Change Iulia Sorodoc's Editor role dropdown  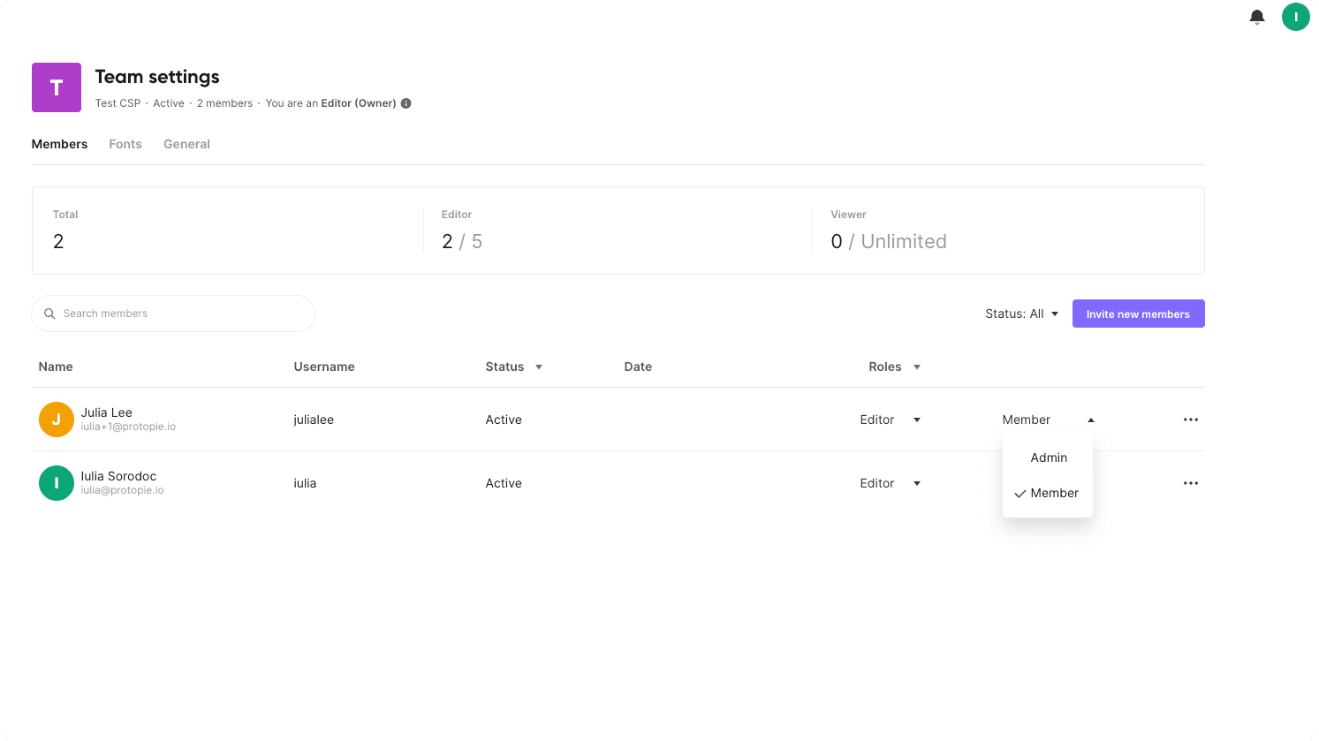(891, 483)
